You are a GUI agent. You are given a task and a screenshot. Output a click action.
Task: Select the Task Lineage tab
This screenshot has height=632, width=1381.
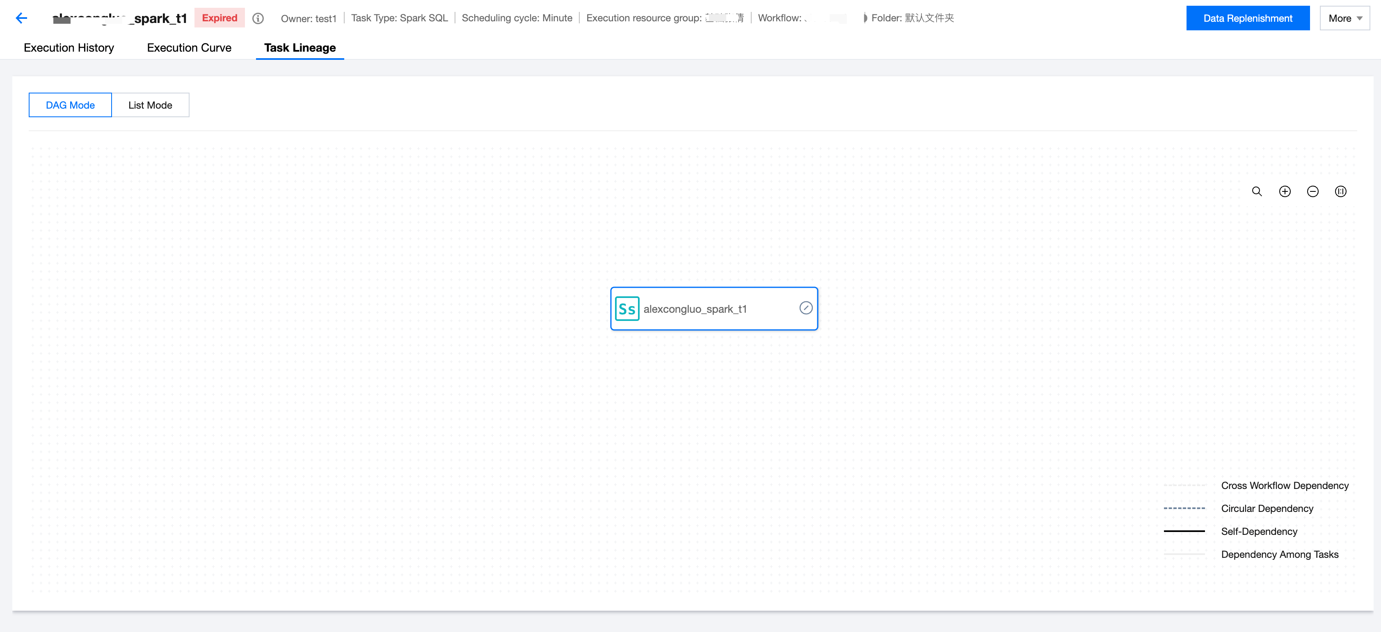coord(300,48)
